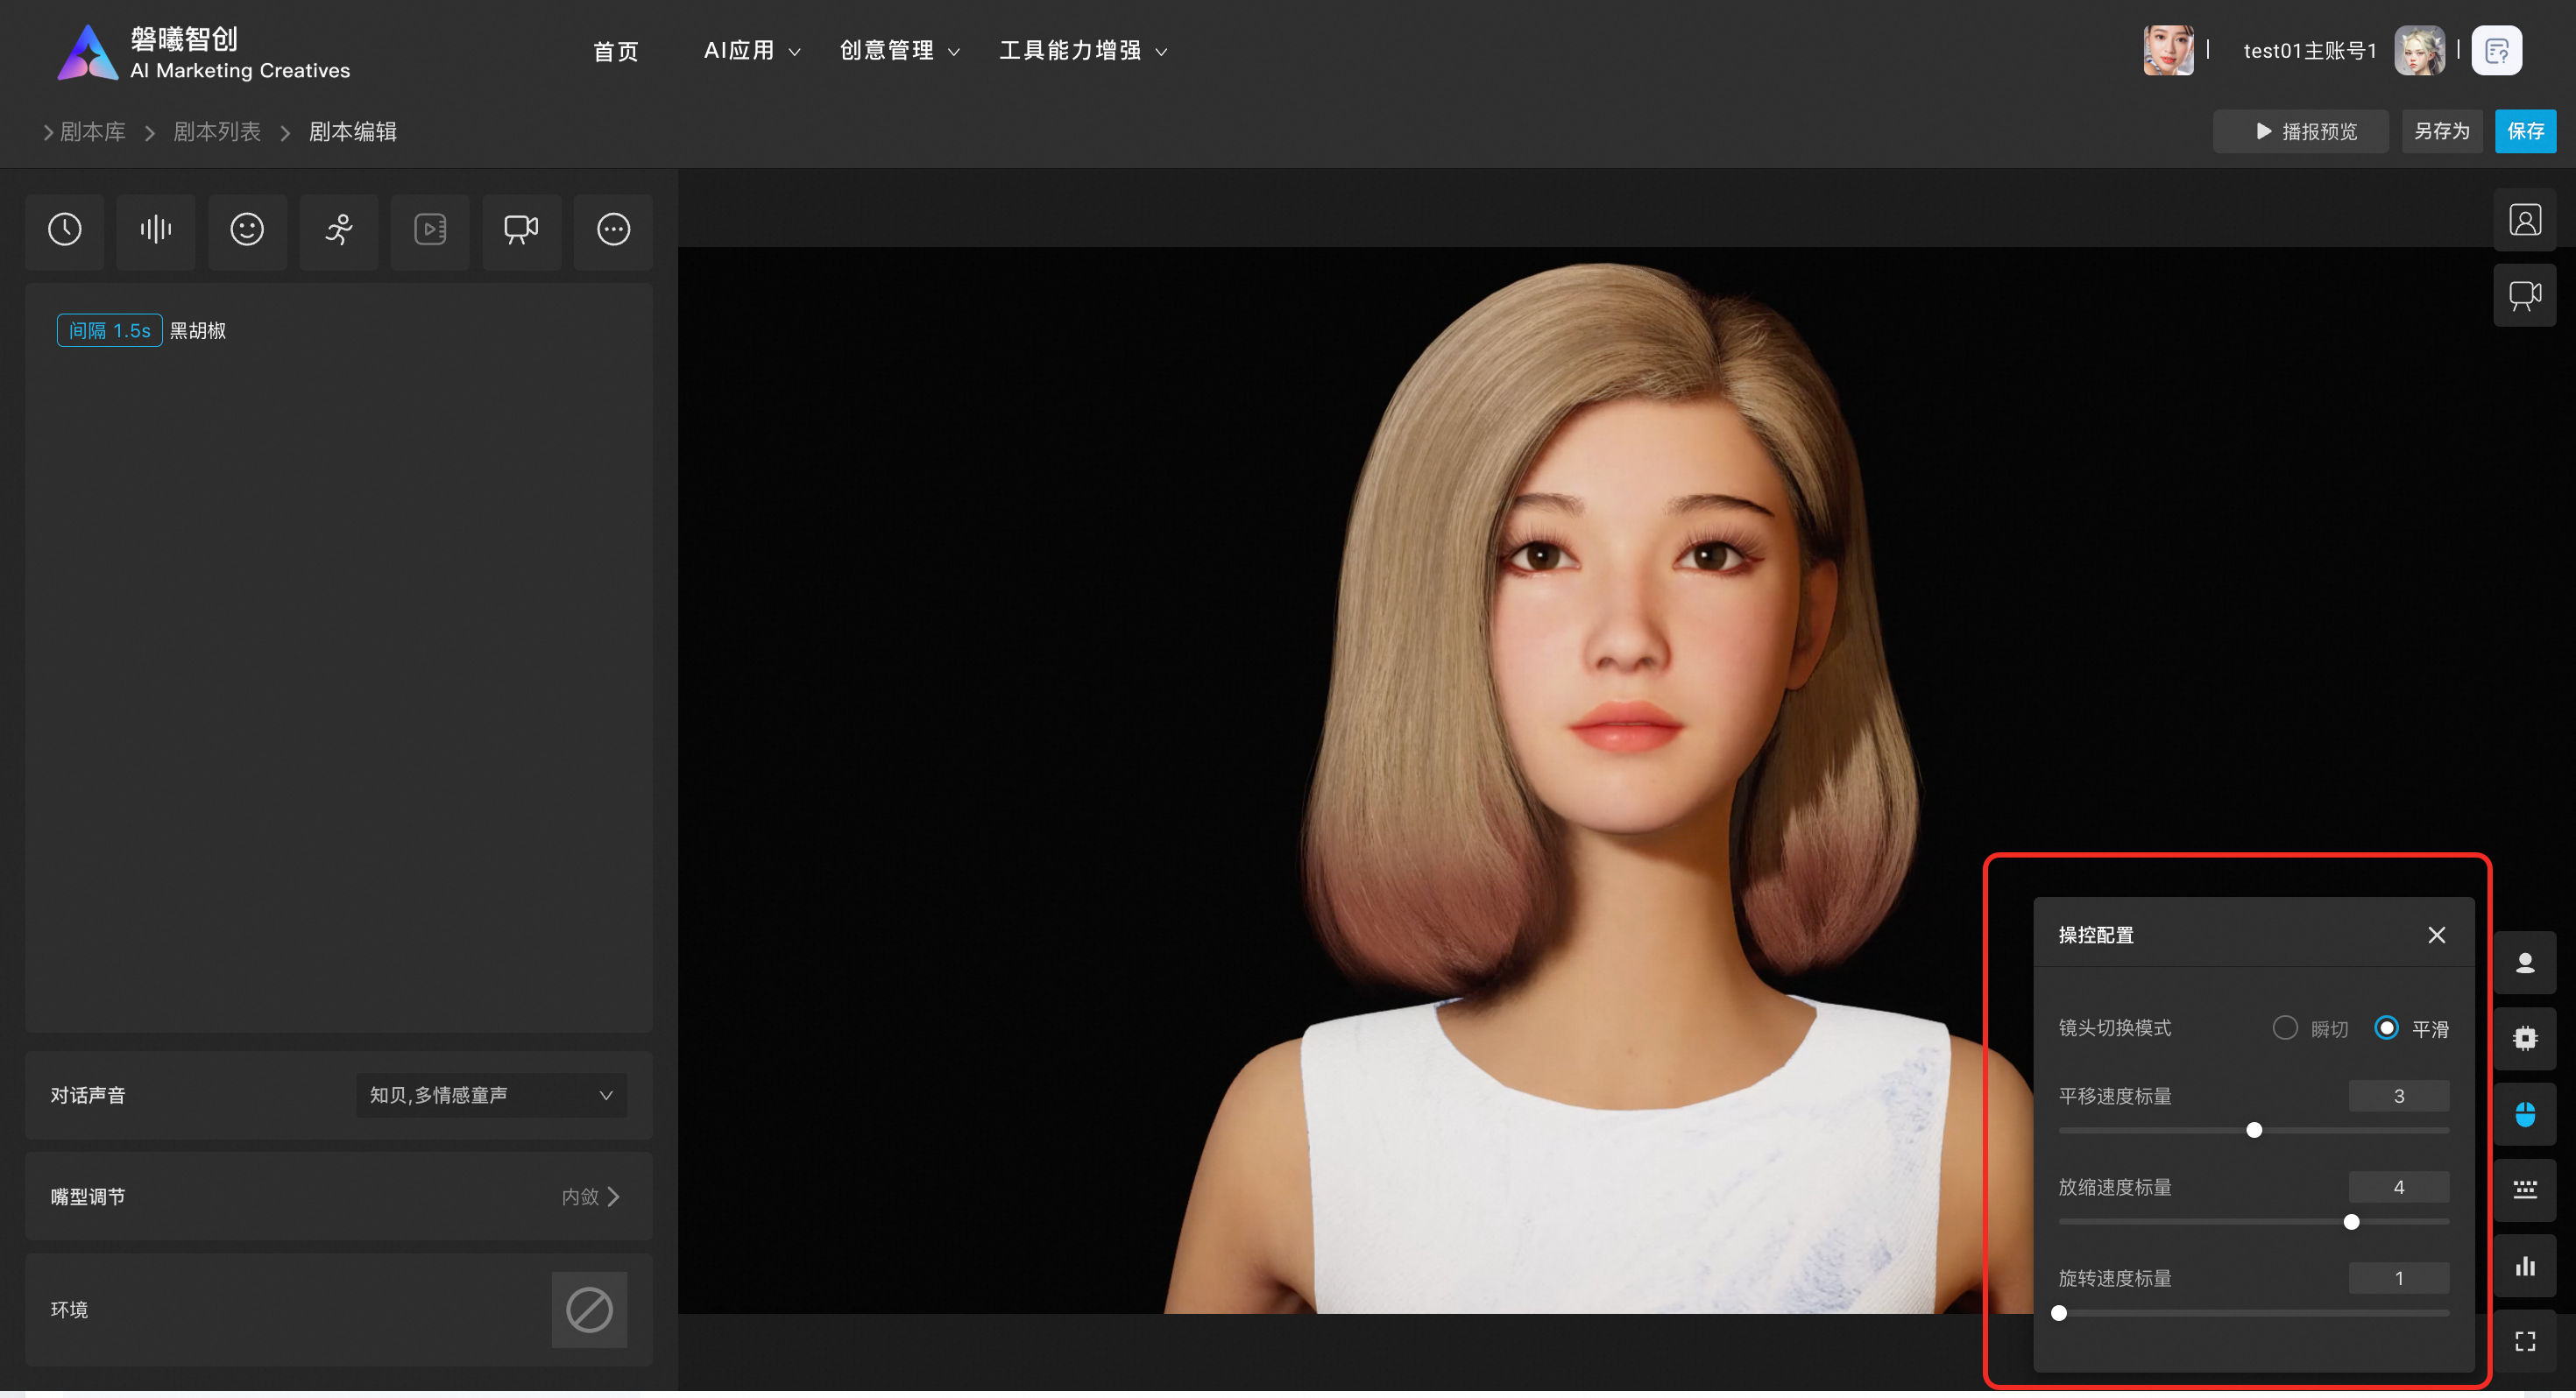2576x1398 pixels.
Task: Open the camera shot tool in left toolbar
Action: (521, 230)
